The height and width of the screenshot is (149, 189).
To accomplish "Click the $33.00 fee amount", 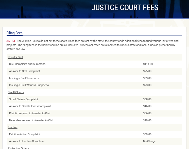I will tap(147, 78).
